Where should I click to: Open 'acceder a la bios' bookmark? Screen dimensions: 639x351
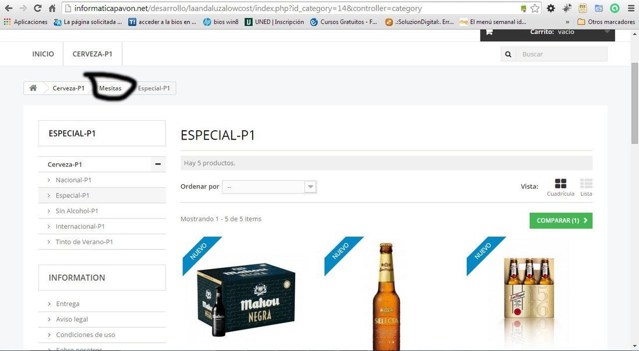162,22
